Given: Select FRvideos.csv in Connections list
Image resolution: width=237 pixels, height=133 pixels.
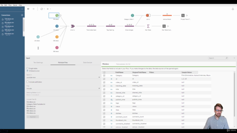Looking at the screenshot, I should (x=9, y=27).
